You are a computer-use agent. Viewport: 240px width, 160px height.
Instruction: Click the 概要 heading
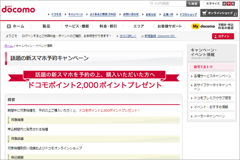pos(11,100)
